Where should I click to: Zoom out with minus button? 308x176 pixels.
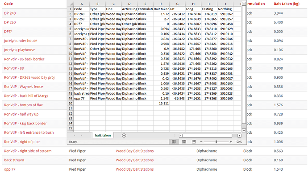pos(201,142)
